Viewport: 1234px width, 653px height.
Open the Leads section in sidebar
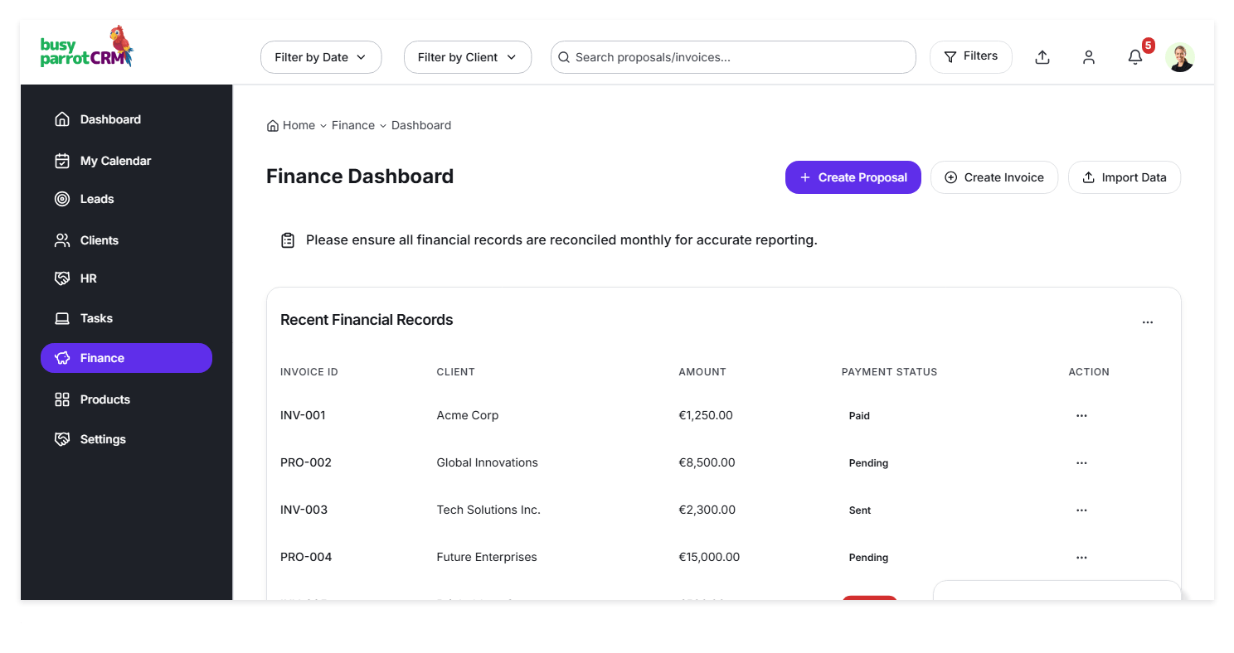click(x=97, y=199)
